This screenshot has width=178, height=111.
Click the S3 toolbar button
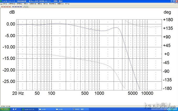7,6
